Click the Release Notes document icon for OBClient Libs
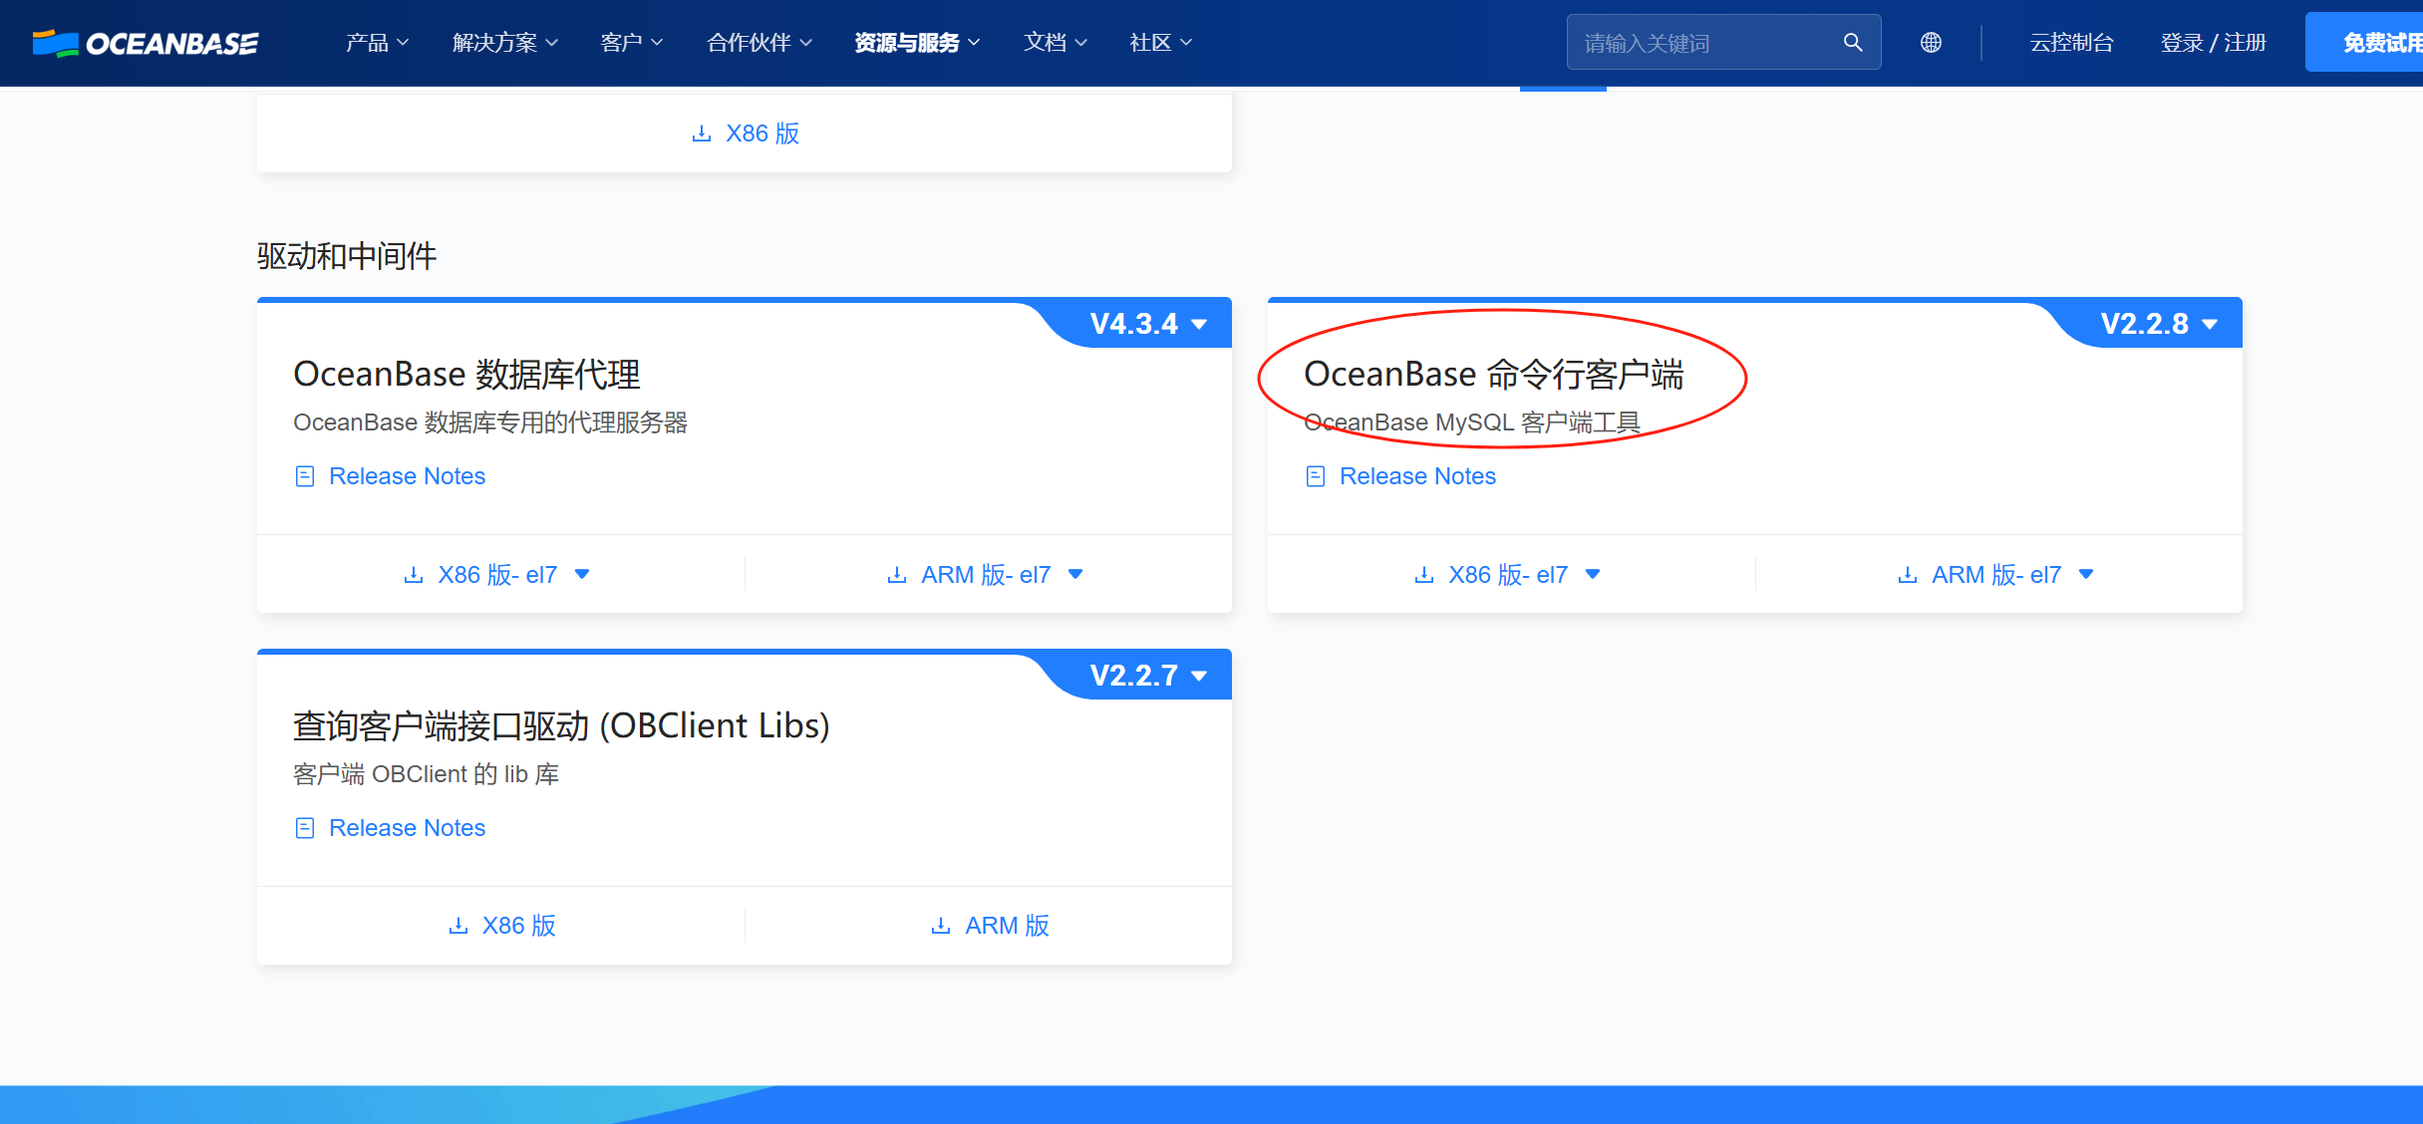The width and height of the screenshot is (2423, 1124). click(305, 828)
